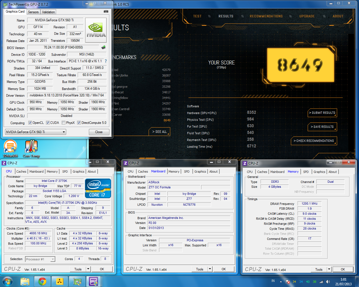Select leaderboard score 42079

[166, 70]
